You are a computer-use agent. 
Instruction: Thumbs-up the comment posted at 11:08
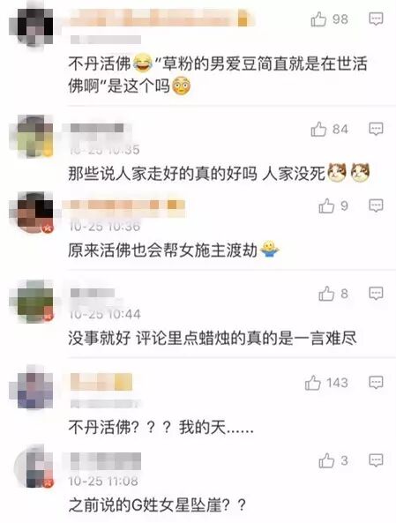coord(326,461)
